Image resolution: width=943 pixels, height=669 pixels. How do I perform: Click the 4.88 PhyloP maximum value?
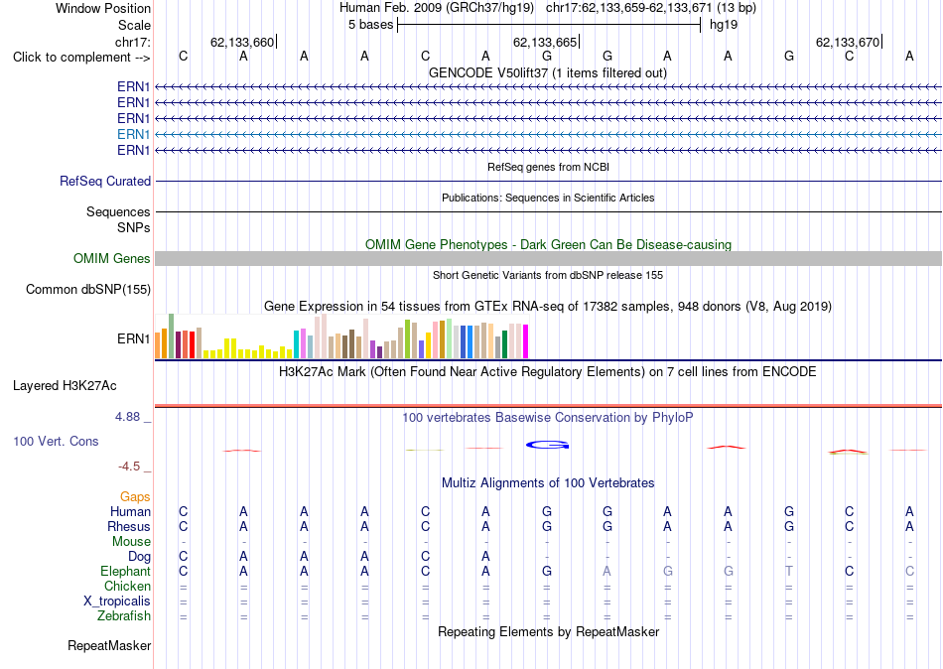pyautogui.click(x=127, y=416)
